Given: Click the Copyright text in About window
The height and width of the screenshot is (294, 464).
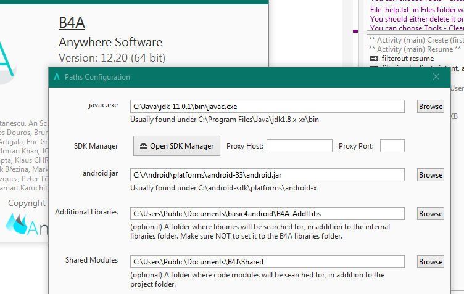Looking at the screenshot, I should pos(27,203).
